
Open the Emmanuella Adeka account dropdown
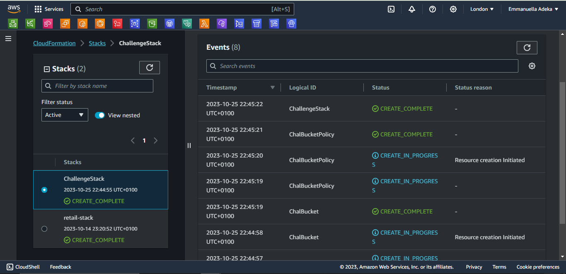(533, 8)
